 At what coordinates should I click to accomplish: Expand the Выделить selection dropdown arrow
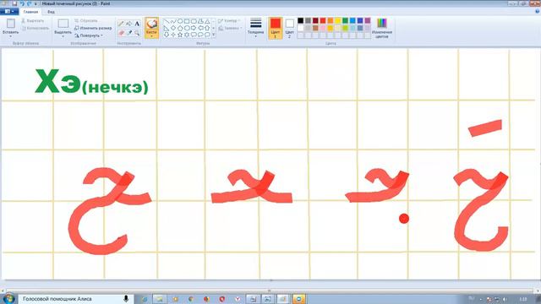pyautogui.click(x=63, y=36)
